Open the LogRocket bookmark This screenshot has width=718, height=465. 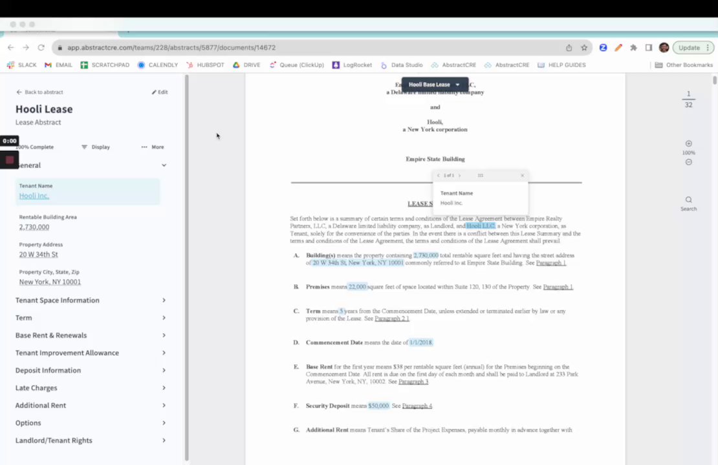[x=352, y=65]
